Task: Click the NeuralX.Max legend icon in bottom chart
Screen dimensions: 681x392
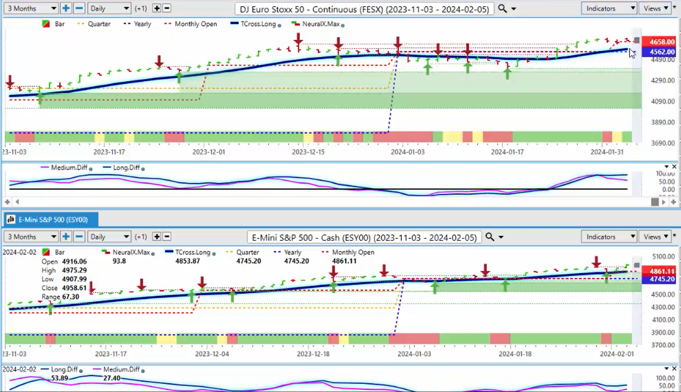Action: pos(105,252)
